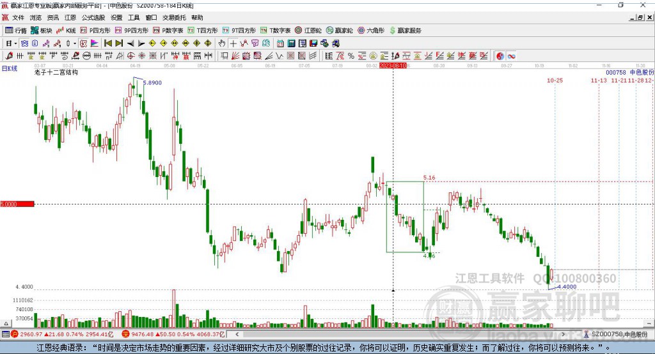Select the hand pan tool

coord(222,43)
